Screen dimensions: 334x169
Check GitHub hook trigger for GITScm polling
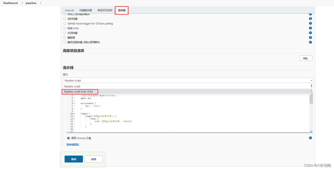(x=65, y=23)
